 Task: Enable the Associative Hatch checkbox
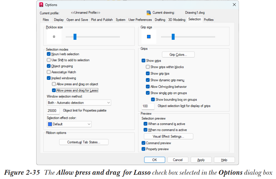(x=49, y=72)
